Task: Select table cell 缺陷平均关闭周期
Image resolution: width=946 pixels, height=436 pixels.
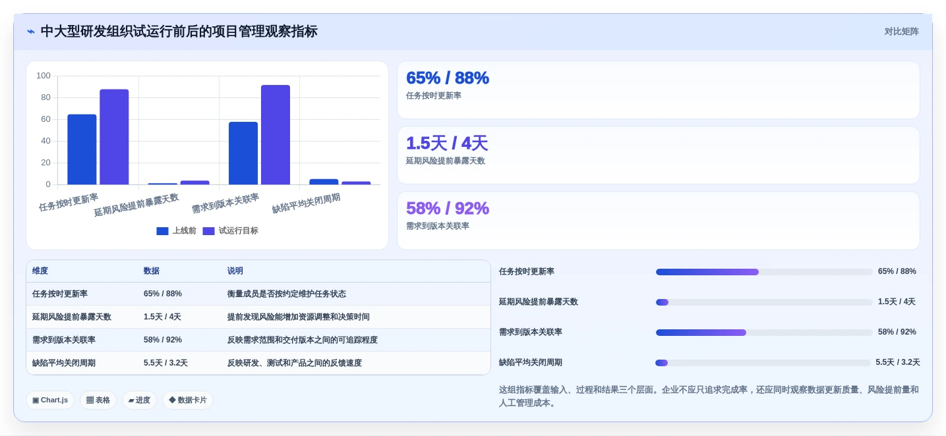Action: click(x=64, y=363)
